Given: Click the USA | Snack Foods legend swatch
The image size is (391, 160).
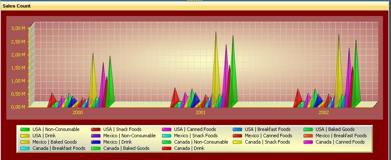Looking at the screenshot, I should pos(96,129).
